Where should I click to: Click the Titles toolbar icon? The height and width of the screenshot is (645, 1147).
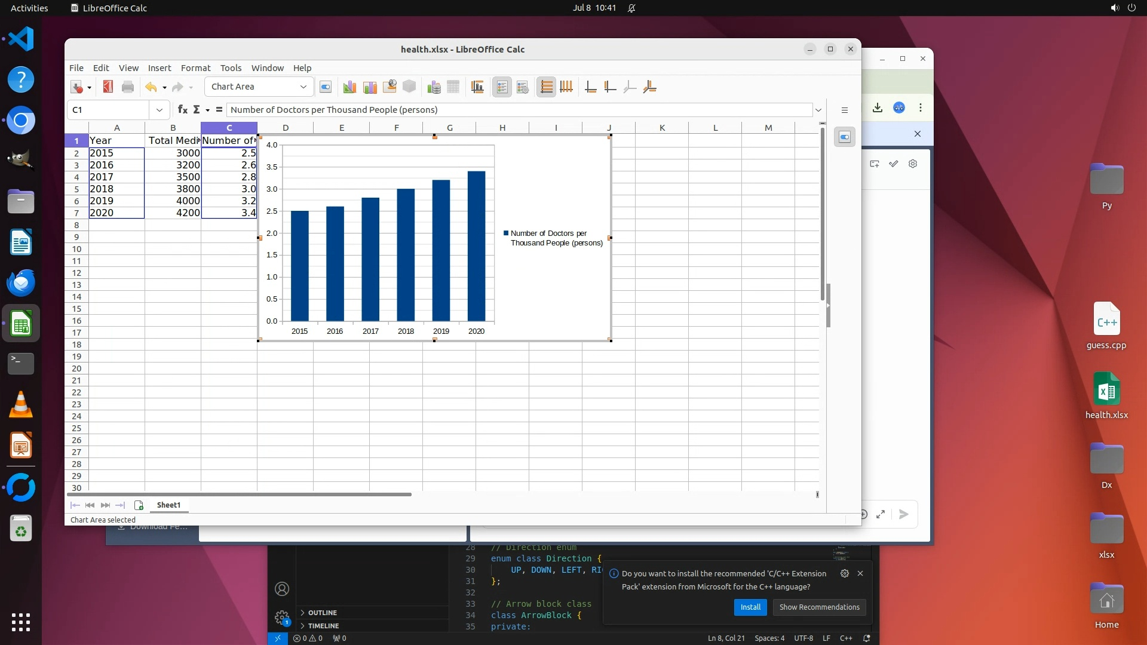click(477, 87)
